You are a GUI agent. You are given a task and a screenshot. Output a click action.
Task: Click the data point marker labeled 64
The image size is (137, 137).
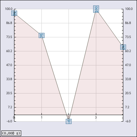123,47
